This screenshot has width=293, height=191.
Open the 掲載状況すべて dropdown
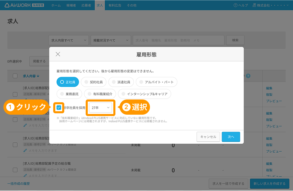111,40
